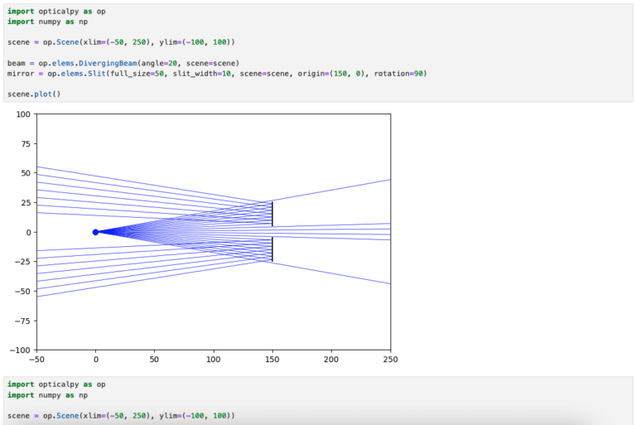The width and height of the screenshot is (636, 425).
Task: Click the y-axis tick label 25
Action: (x=25, y=203)
